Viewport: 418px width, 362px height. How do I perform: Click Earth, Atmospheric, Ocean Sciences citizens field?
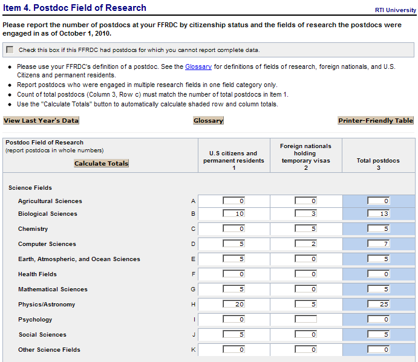coord(233,259)
